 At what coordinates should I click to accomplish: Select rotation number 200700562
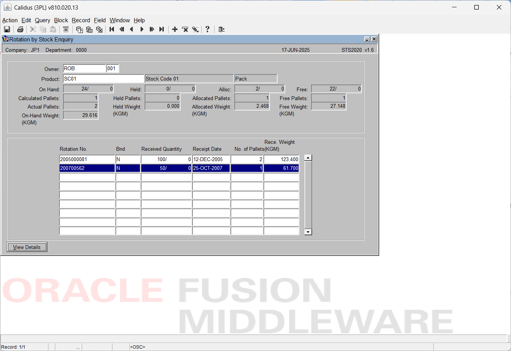87,168
